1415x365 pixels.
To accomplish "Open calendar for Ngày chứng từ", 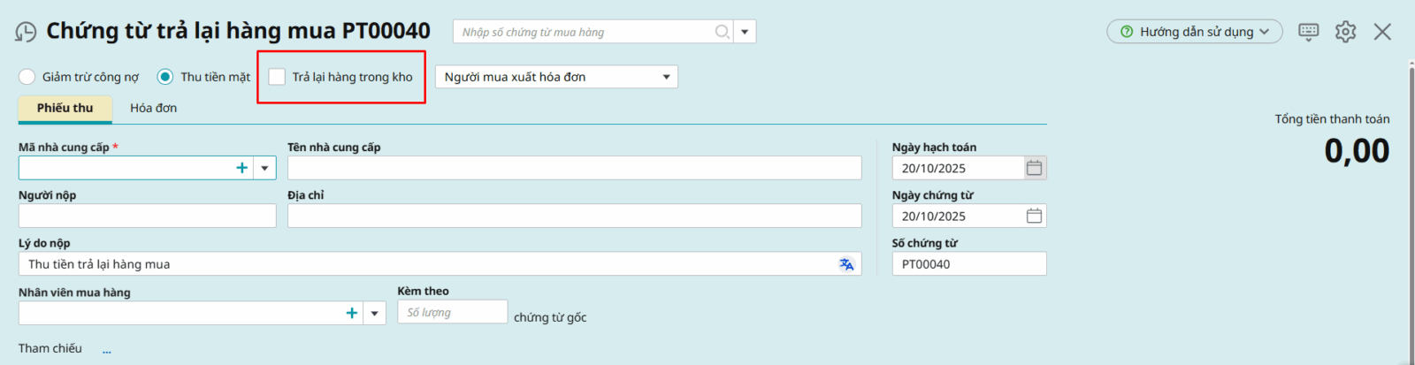I will coord(1034,216).
